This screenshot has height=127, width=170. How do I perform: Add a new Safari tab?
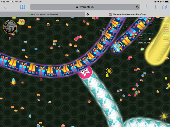(x=156, y=7)
